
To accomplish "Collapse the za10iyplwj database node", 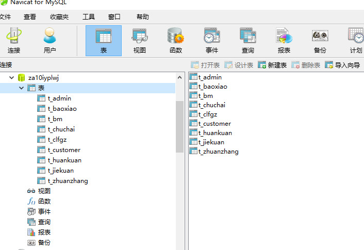I will [11, 77].
